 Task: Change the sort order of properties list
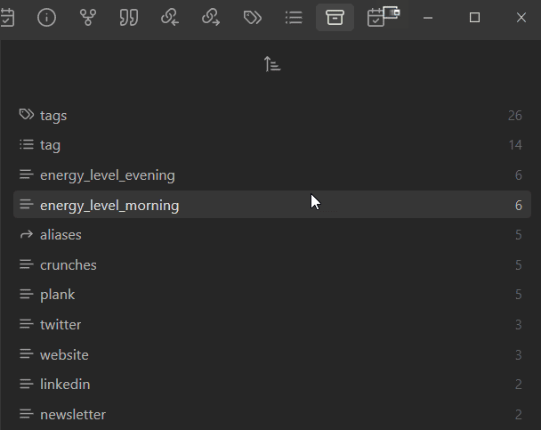coord(272,64)
